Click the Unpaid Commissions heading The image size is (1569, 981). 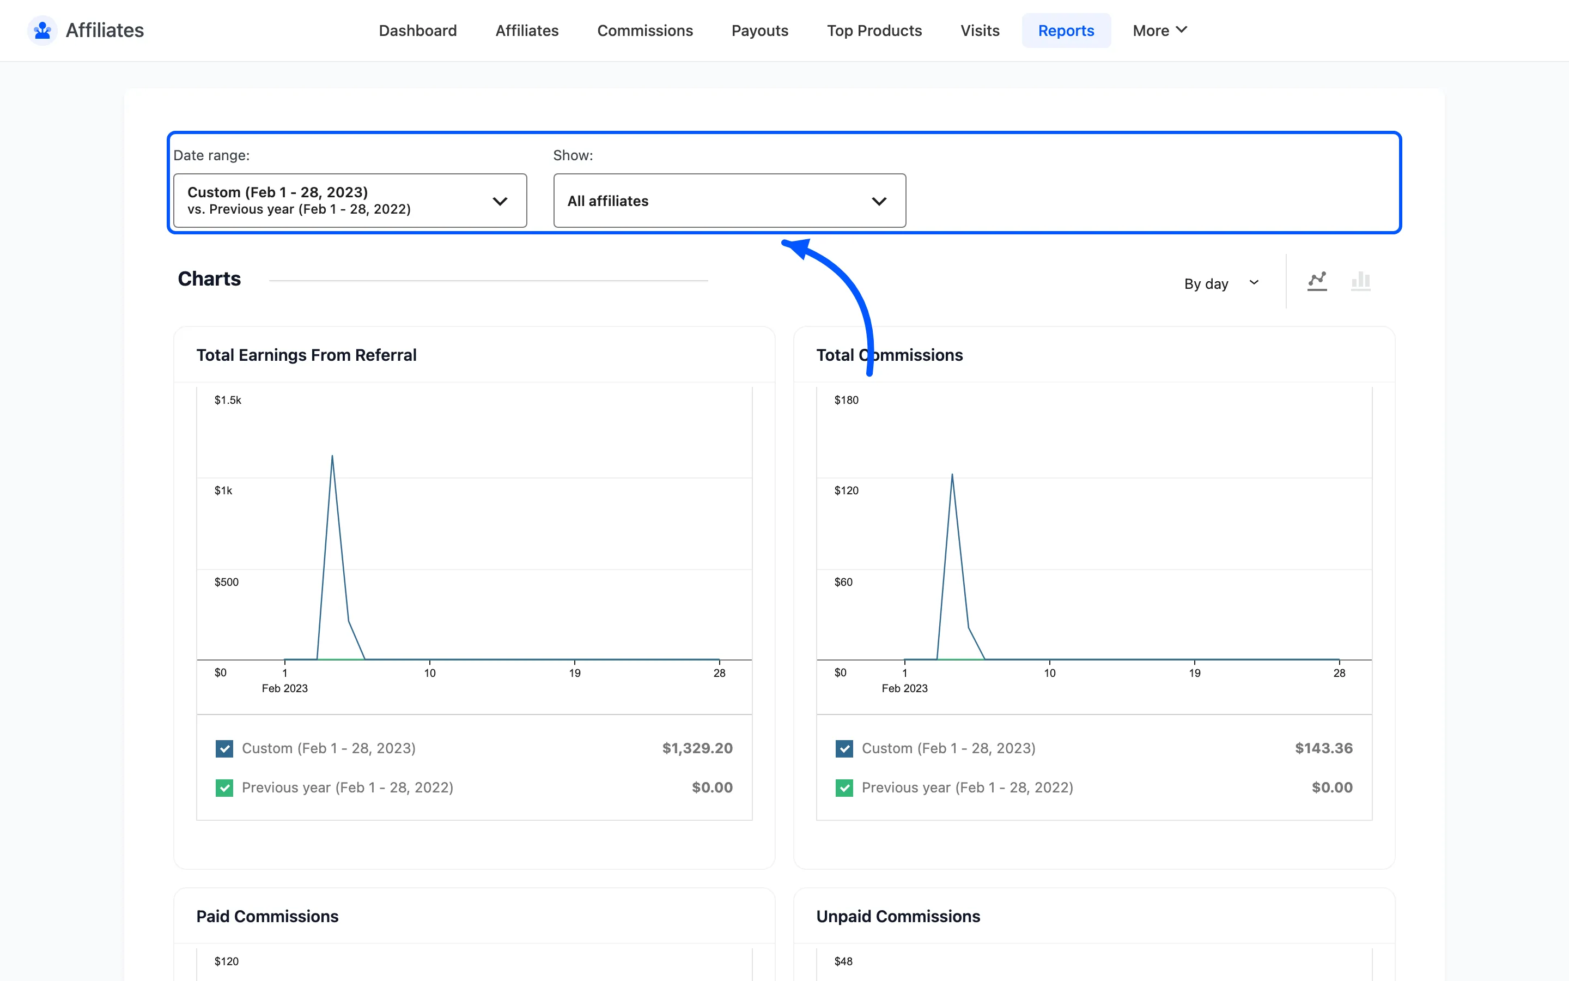(898, 916)
